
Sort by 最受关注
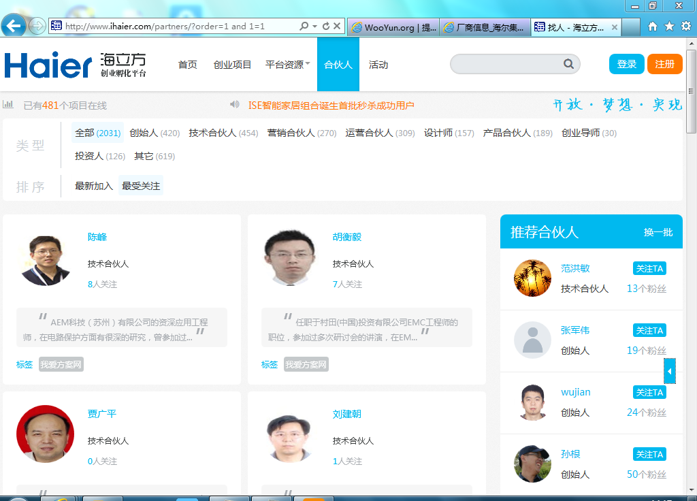[141, 186]
